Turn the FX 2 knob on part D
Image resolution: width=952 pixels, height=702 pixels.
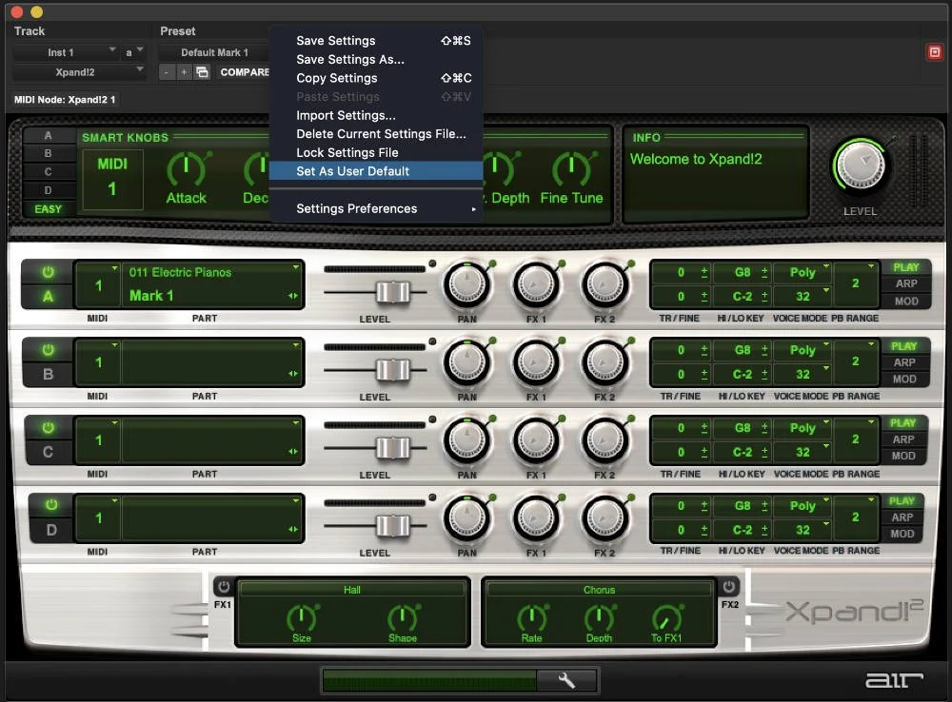(x=605, y=518)
